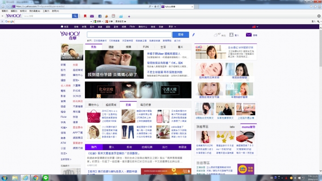The width and height of the screenshot is (322, 181).
Task: Open headline mentioning Uber
Action: tap(164, 54)
